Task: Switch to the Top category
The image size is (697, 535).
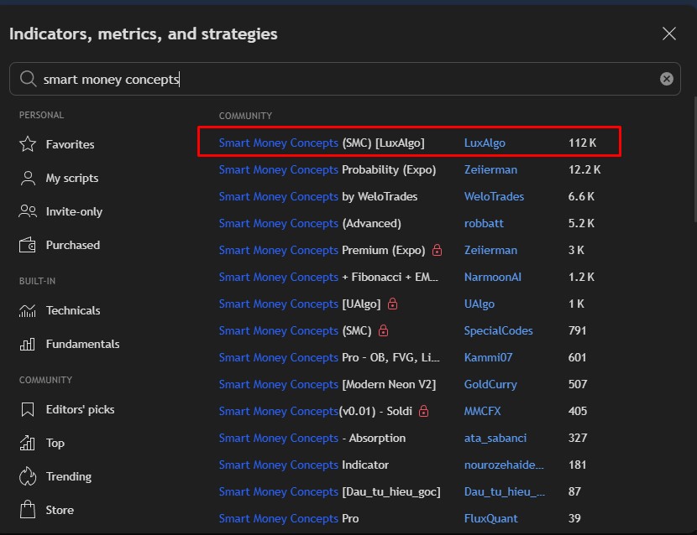Action: pyautogui.click(x=55, y=443)
